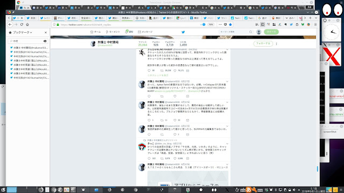The height and width of the screenshot is (193, 344).
Task: Open Firefox Library icon in toolbar
Action: point(257,25)
